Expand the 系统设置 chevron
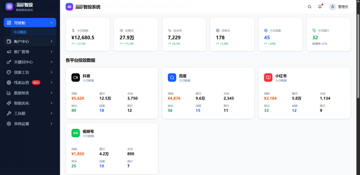This screenshot has width=360, height=175. coord(51,124)
